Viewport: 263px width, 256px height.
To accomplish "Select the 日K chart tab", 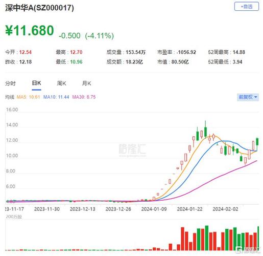I will (36, 83).
